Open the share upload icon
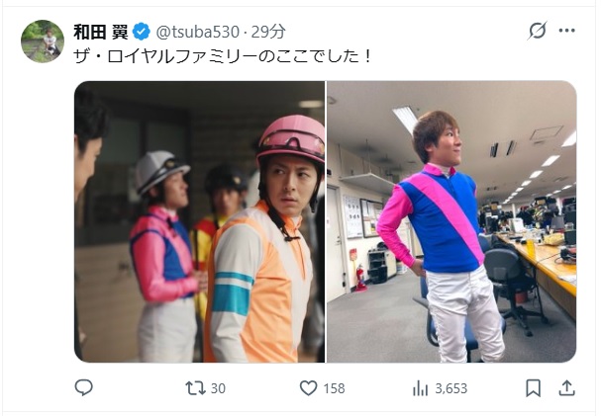The width and height of the screenshot is (601, 416). [567, 388]
